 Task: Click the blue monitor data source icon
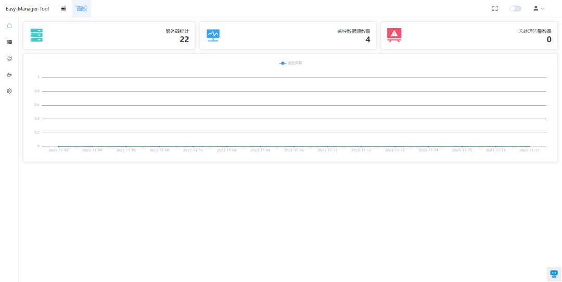pos(213,35)
